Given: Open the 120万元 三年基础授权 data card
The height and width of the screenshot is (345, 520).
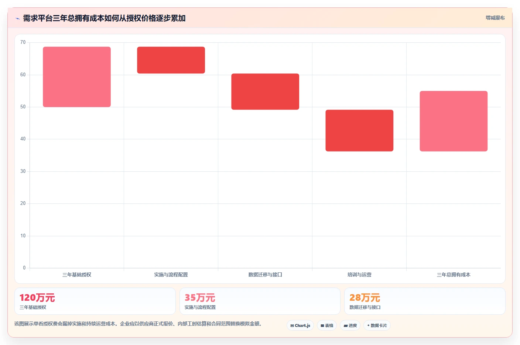Looking at the screenshot, I should [95, 301].
